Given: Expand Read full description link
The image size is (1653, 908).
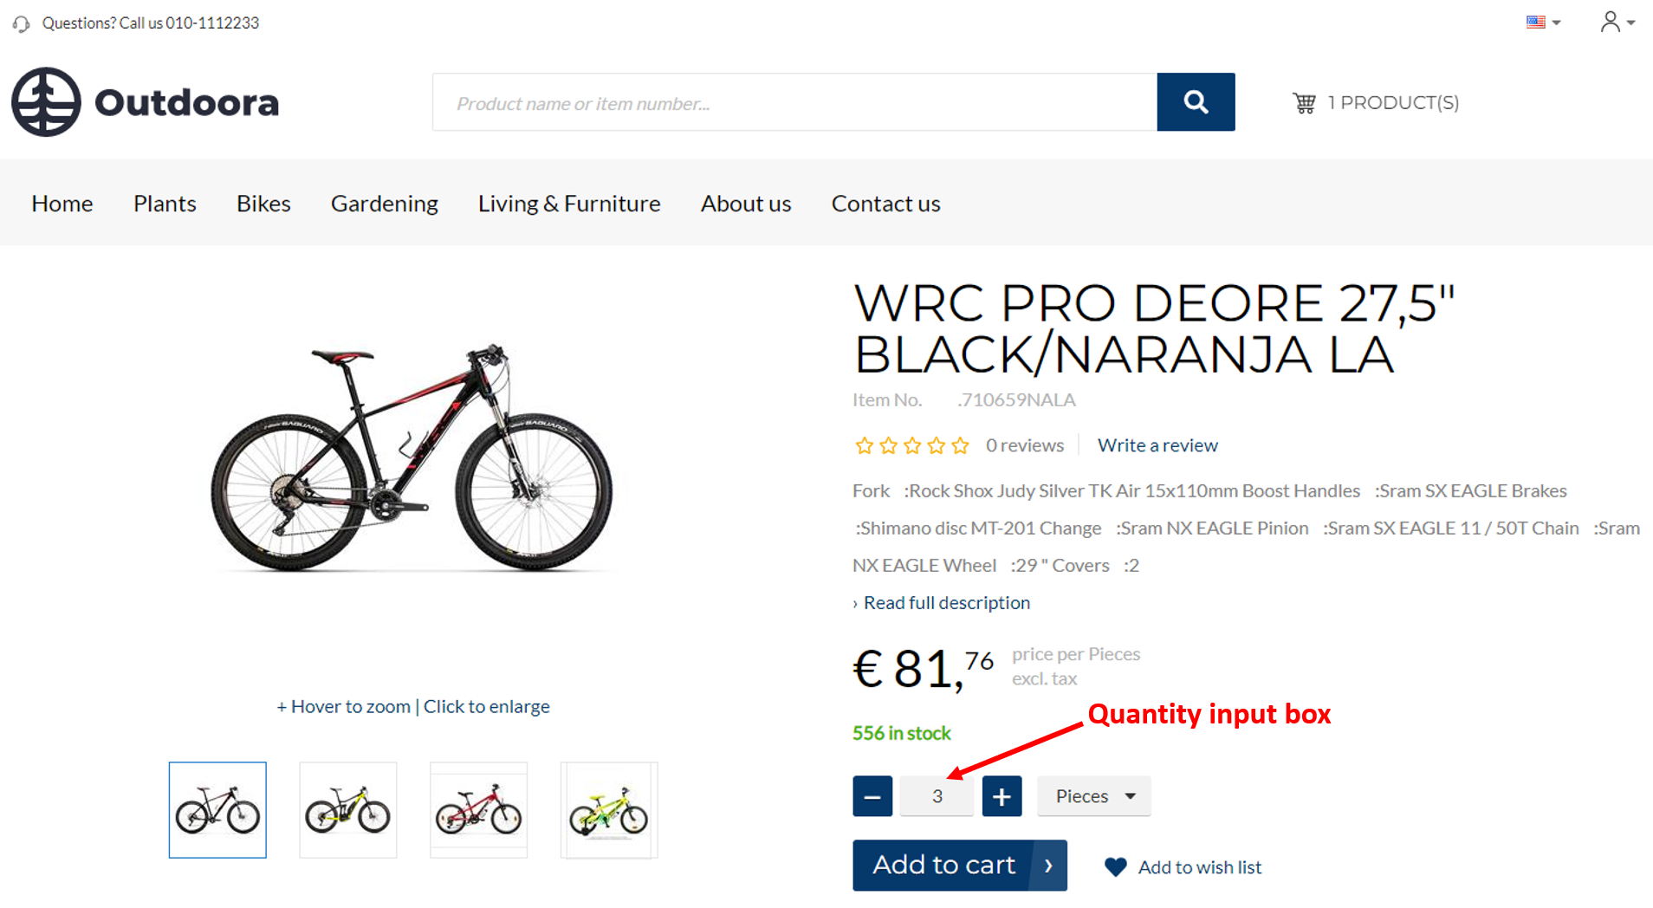Looking at the screenshot, I should pyautogui.click(x=946, y=602).
